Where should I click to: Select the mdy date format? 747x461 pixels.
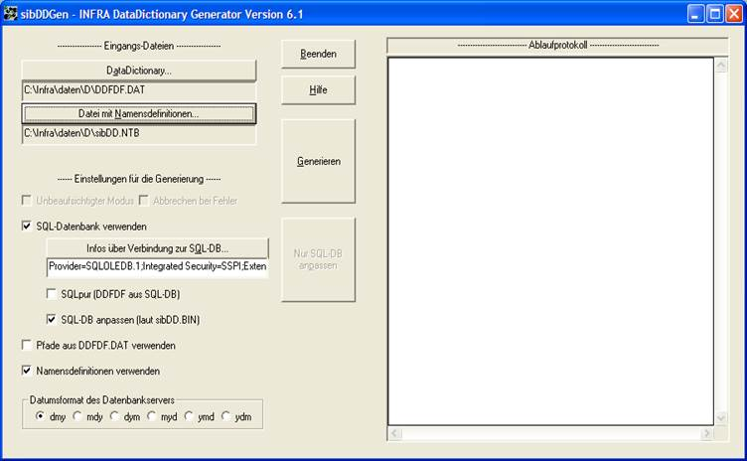pyautogui.click(x=78, y=416)
